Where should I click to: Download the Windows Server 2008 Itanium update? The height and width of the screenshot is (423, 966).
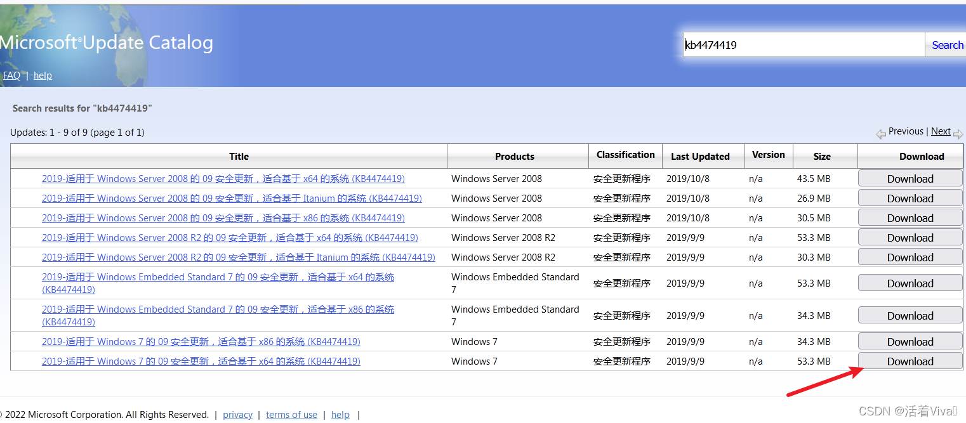point(910,198)
